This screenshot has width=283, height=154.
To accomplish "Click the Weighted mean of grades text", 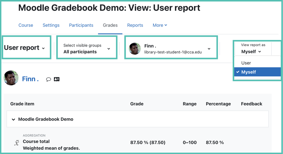I will [x=51, y=148].
